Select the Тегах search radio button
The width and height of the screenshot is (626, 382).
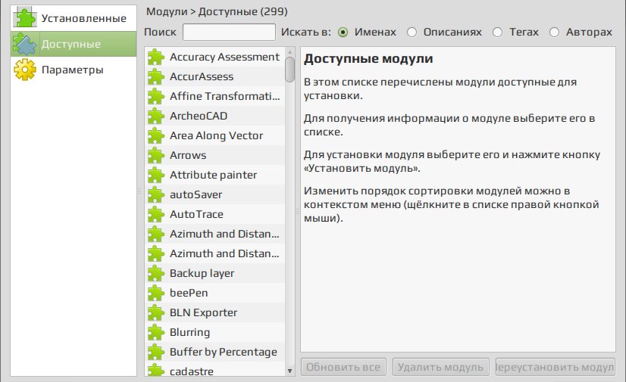click(x=497, y=33)
